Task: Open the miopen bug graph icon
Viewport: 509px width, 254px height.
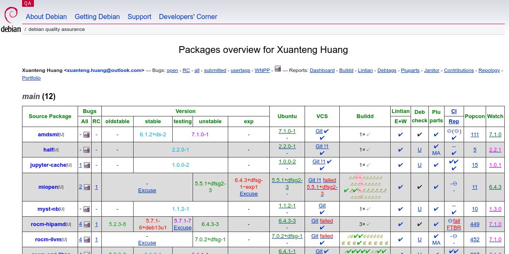Action: [x=87, y=187]
